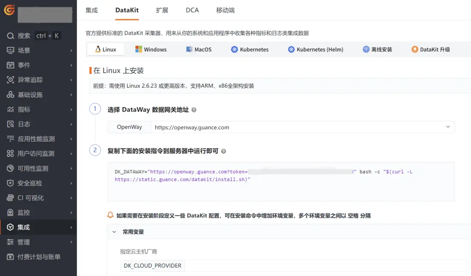Click the CI 可视化 icon
Screen dimensions: 471x276
(x=10, y=198)
